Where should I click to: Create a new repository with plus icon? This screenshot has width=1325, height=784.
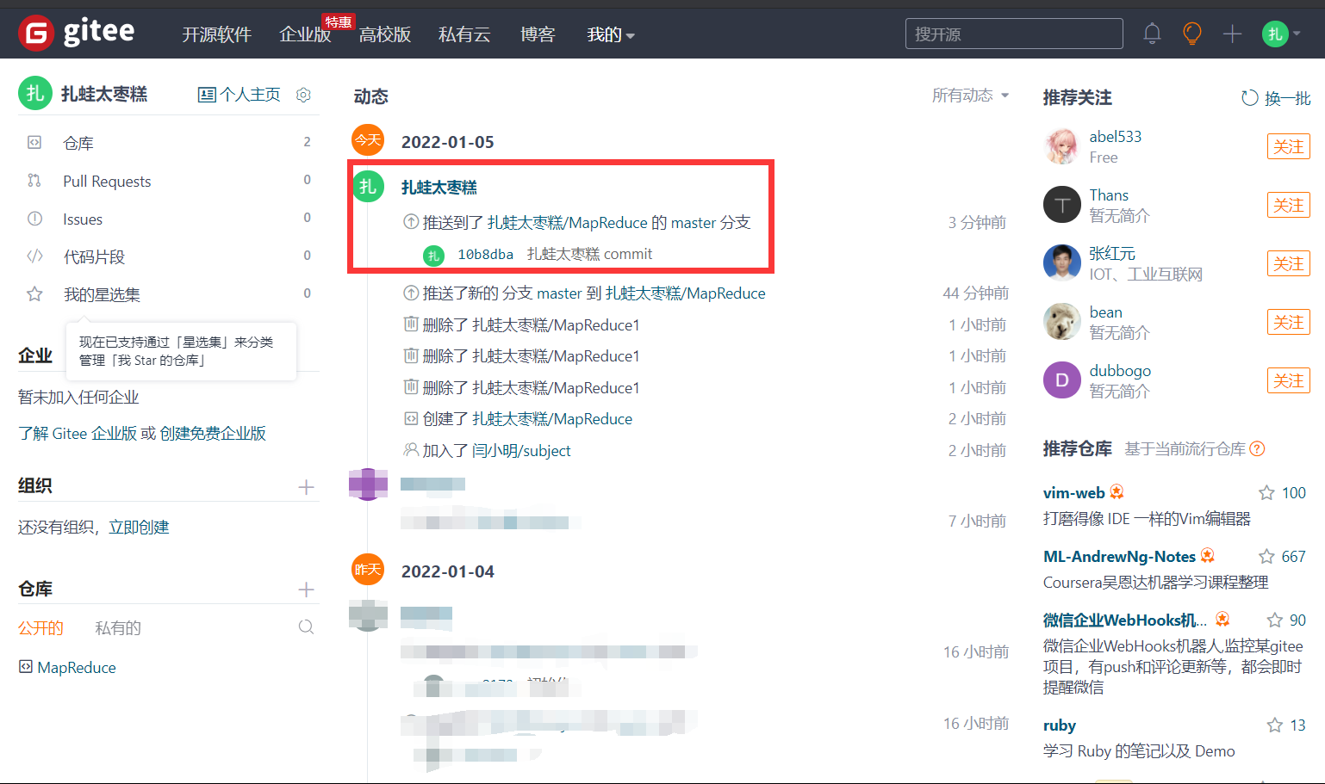coord(306,590)
